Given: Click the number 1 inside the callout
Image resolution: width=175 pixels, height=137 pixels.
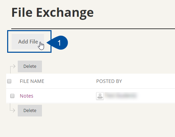Looking at the screenshot, I should click(59, 43).
